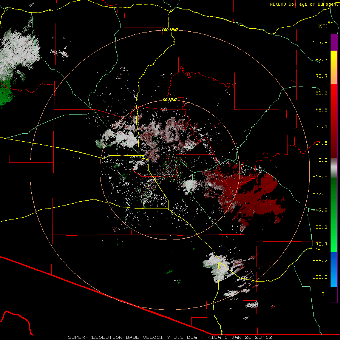340x340 pixels.
Task: Select the -78.7 velocity scale value
Action: tap(320, 244)
